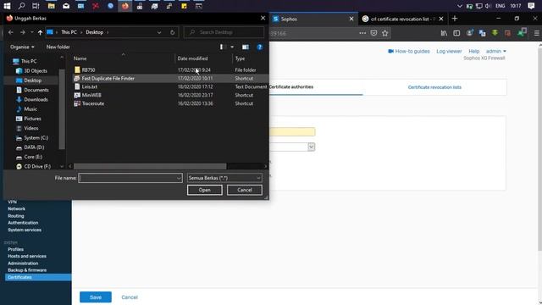Click Open in the file dialog
542x305 pixels.
(205, 190)
